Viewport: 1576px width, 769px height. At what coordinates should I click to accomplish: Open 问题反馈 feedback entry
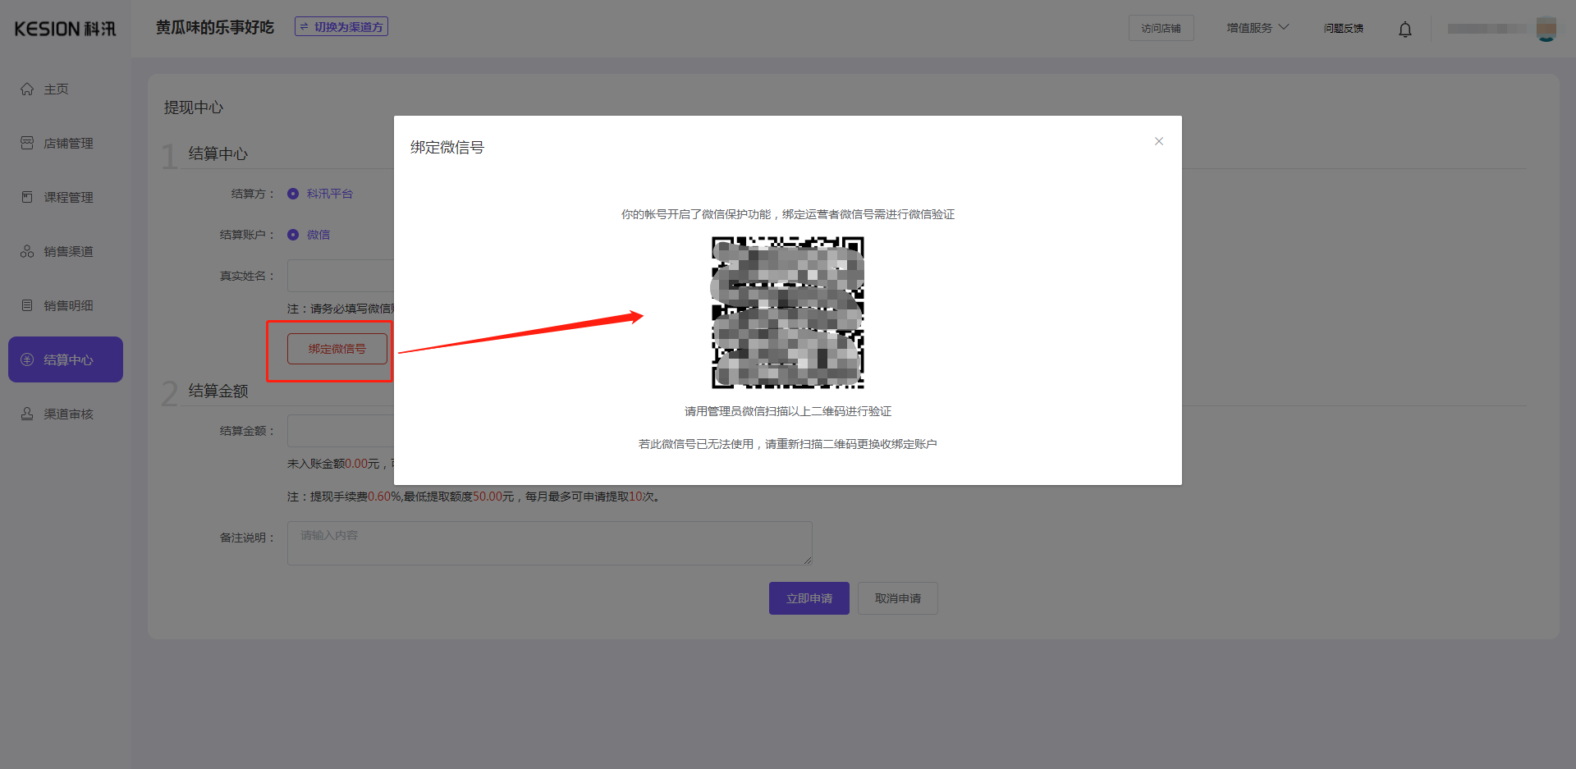coord(1343,27)
